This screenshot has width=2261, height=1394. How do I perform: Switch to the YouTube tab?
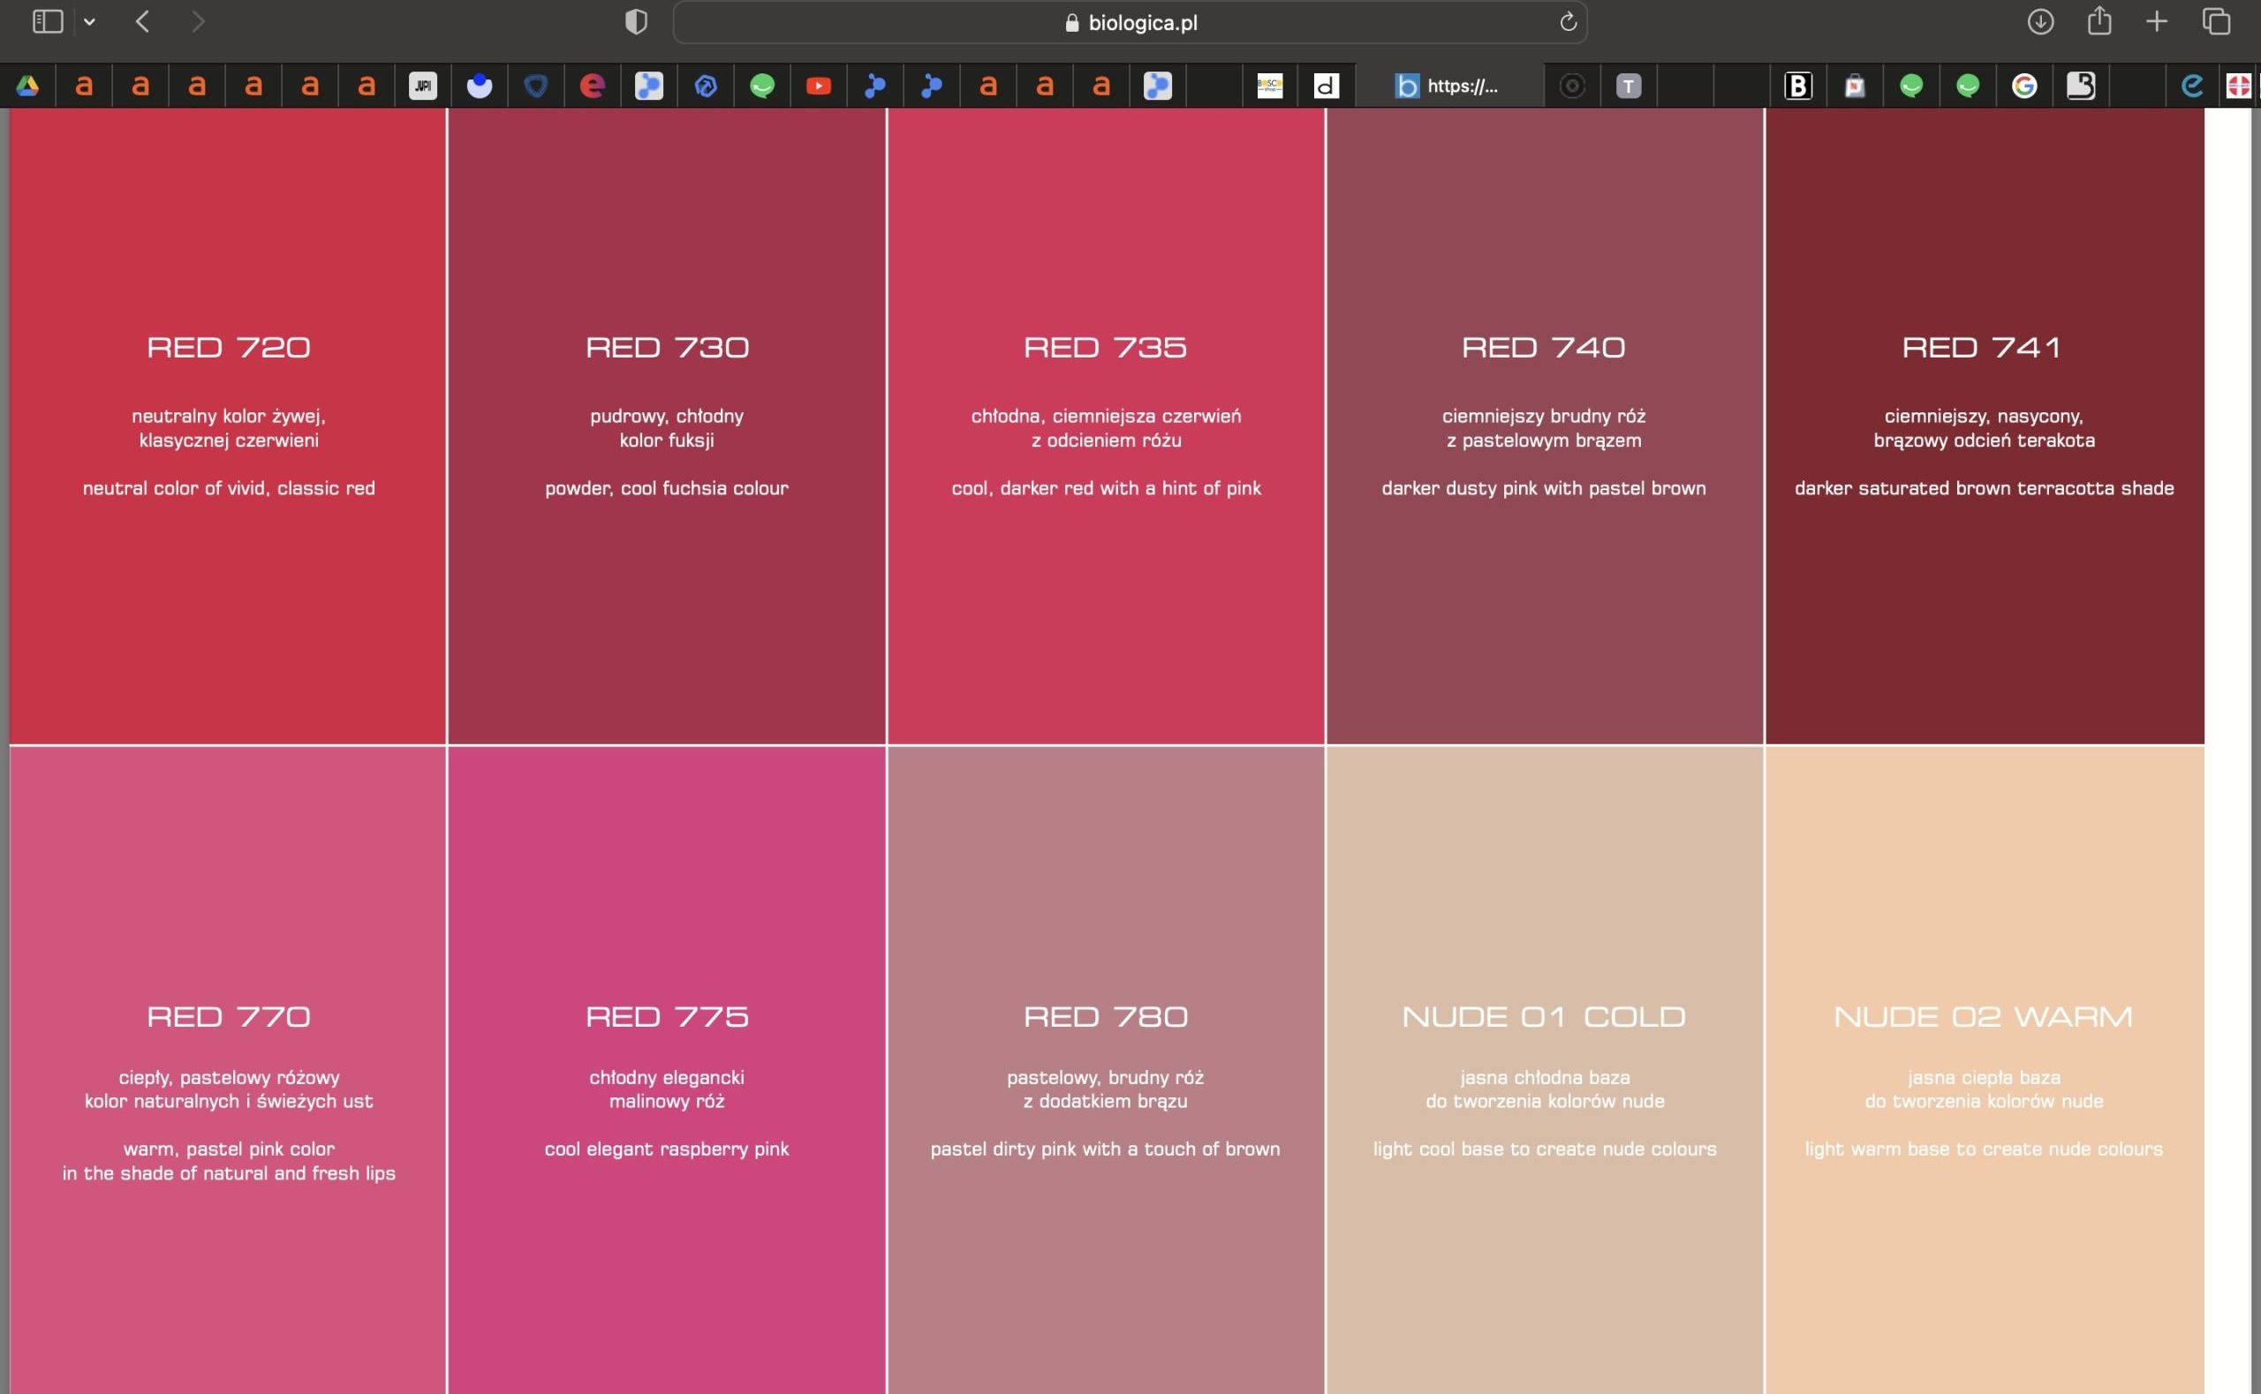click(x=818, y=86)
